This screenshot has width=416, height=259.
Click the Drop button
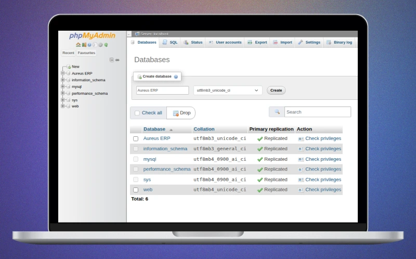pyautogui.click(x=181, y=113)
